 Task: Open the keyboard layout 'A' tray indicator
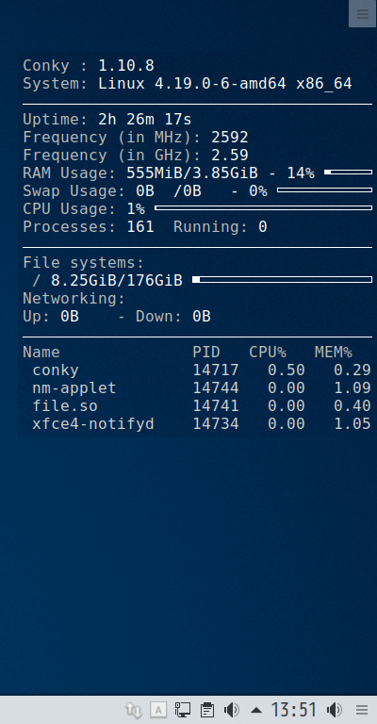click(x=158, y=710)
